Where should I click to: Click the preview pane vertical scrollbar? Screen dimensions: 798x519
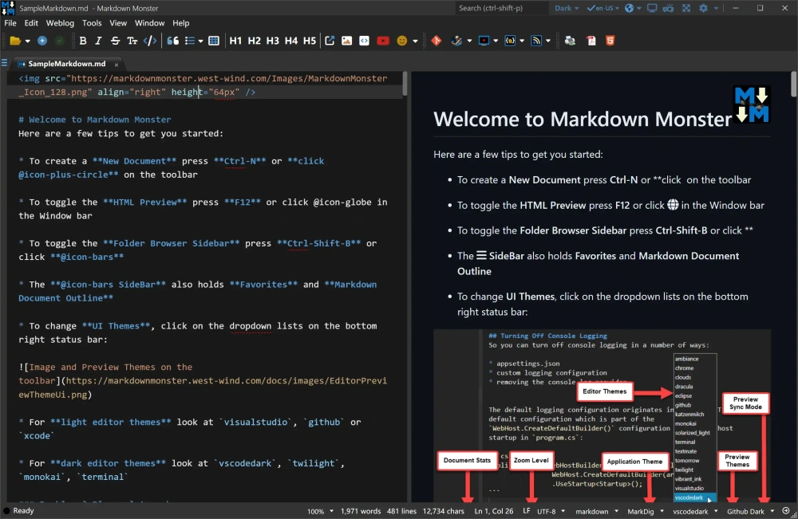(793, 85)
